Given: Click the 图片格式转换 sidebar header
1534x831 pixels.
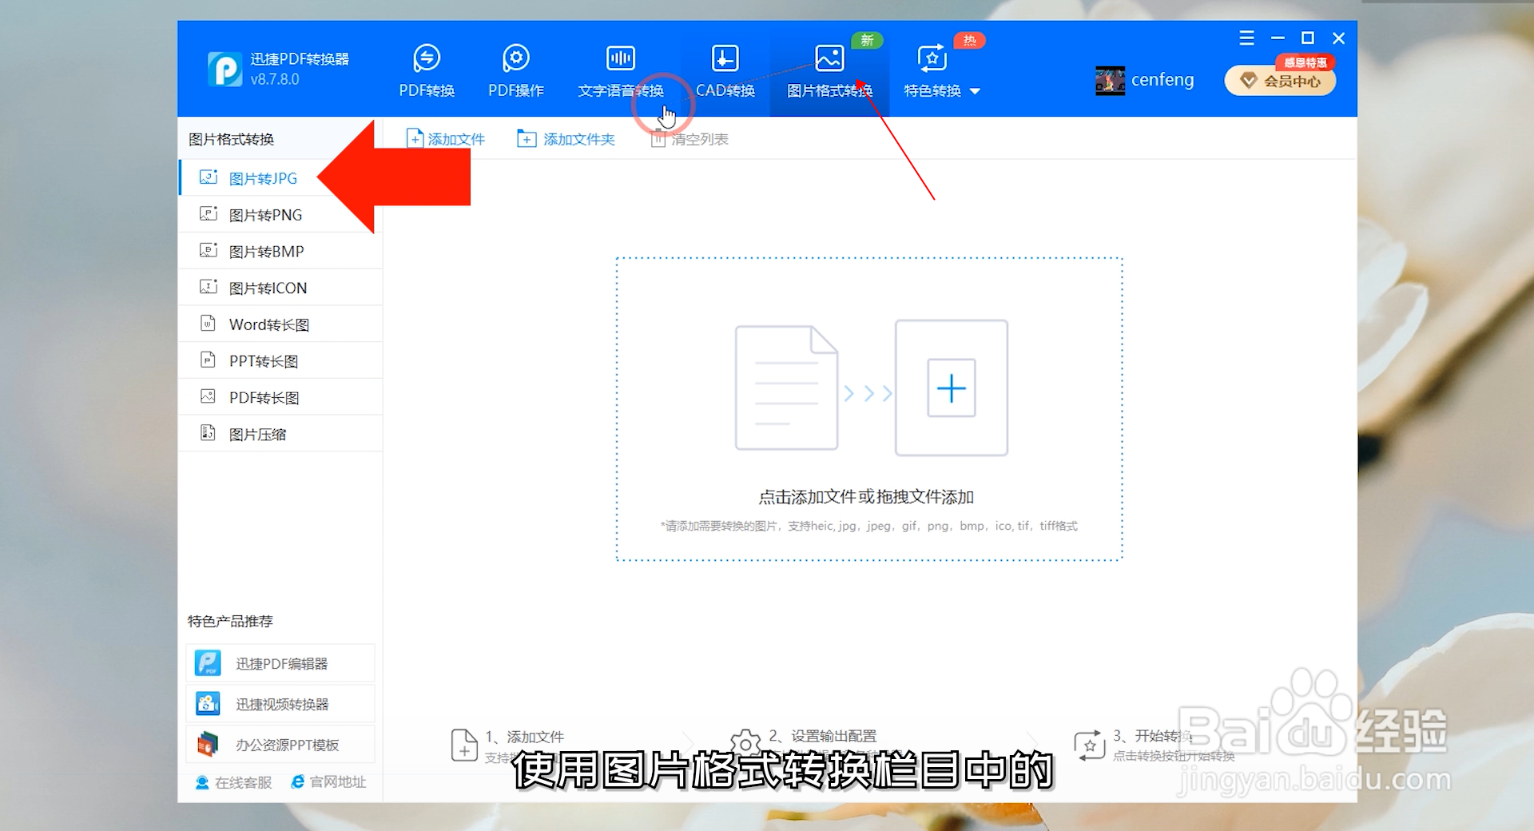Looking at the screenshot, I should (231, 139).
